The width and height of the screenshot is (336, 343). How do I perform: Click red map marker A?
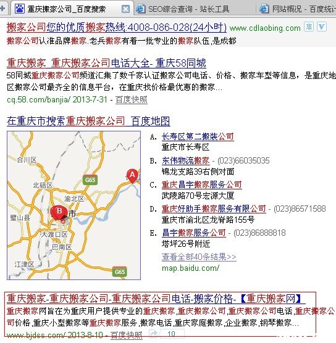click(x=132, y=175)
